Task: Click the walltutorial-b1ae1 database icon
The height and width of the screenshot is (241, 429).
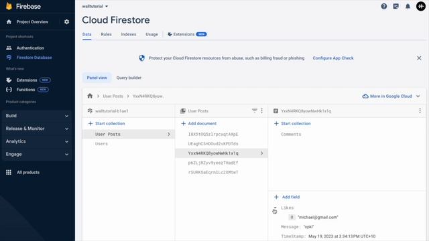Action: point(90,110)
